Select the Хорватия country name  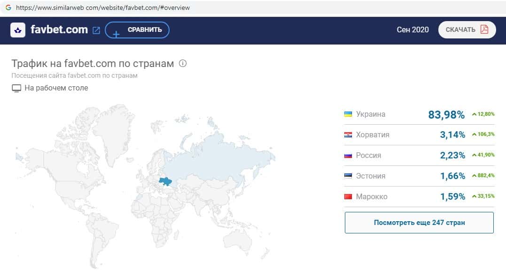pyautogui.click(x=373, y=135)
